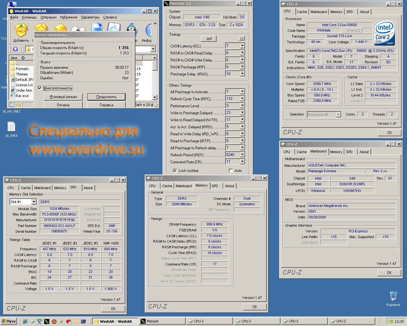Viewport: 407px width, 326px height.
Task: Open the Команды menu in WinRAR
Action: 29,17
